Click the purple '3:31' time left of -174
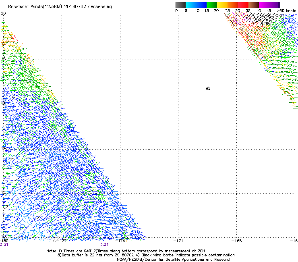Screen dimensions: 298x262 [104, 245]
